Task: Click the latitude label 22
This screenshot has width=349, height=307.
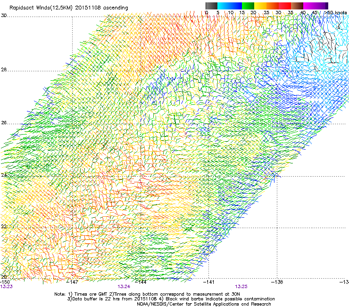Action: [4, 226]
